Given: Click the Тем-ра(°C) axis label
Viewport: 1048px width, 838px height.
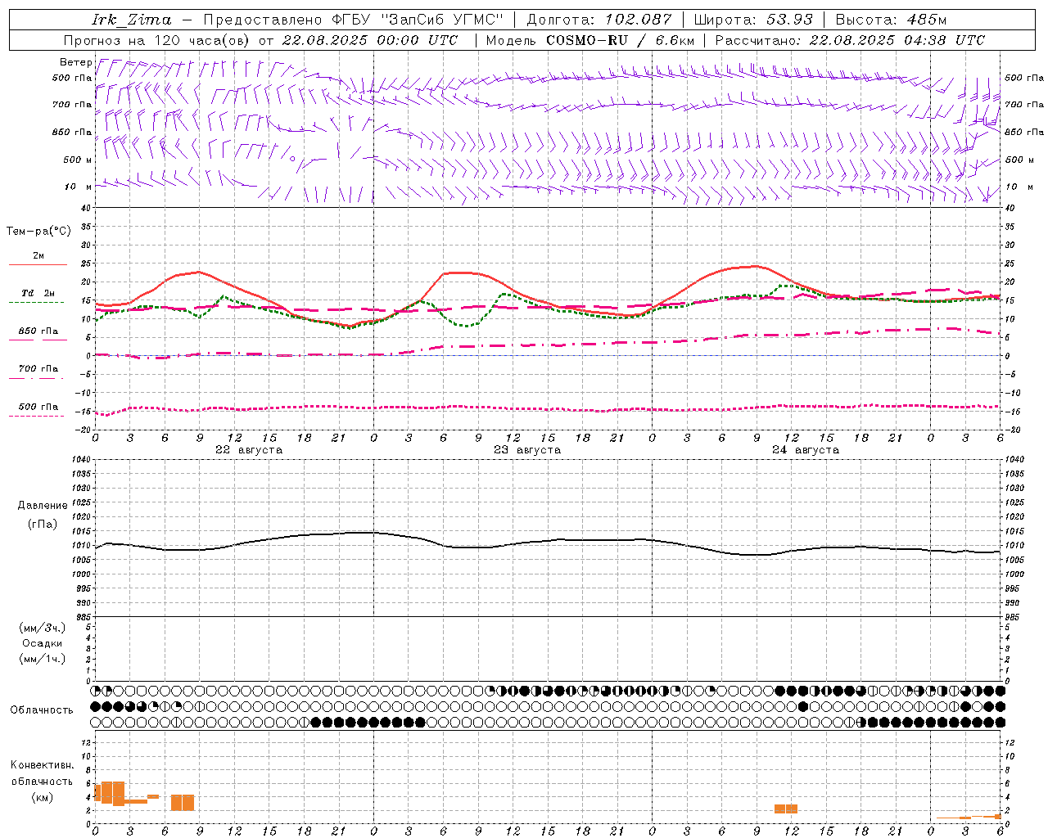Looking at the screenshot, I should tap(38, 232).
